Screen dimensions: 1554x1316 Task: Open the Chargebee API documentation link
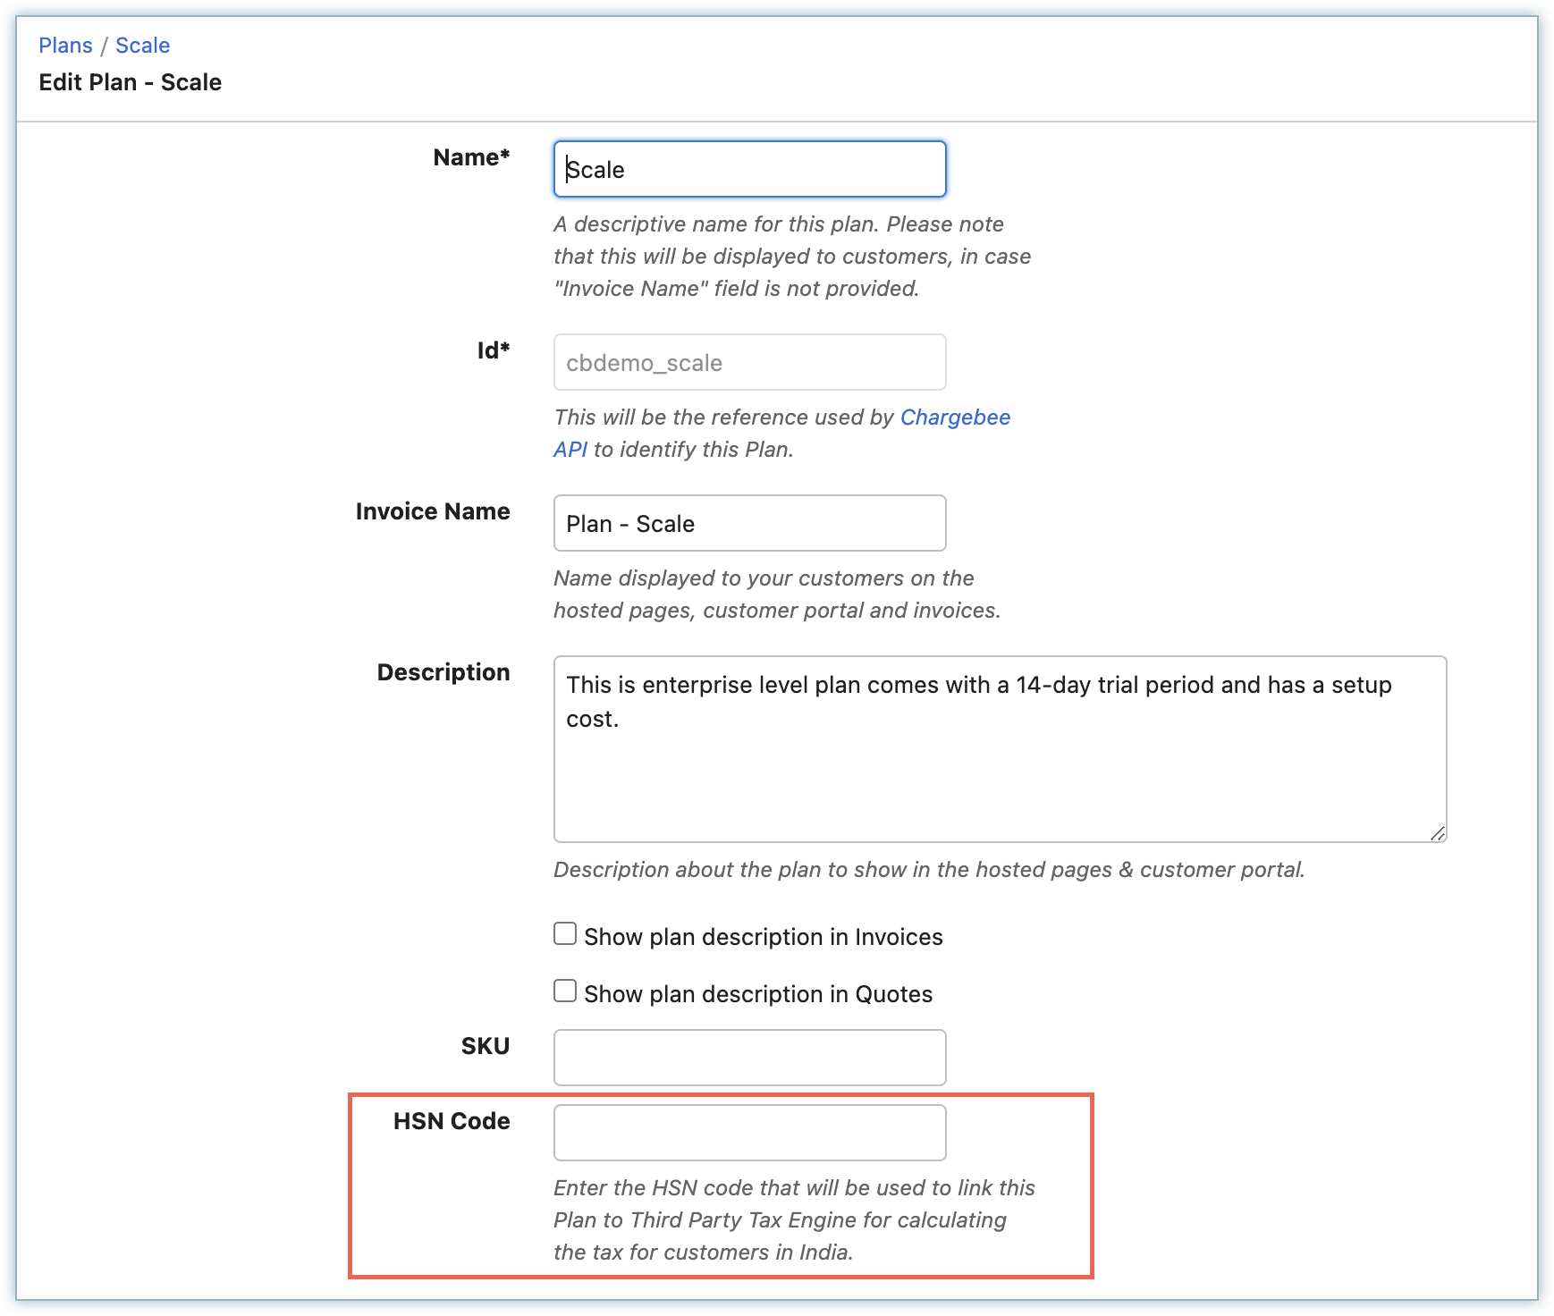tap(954, 418)
